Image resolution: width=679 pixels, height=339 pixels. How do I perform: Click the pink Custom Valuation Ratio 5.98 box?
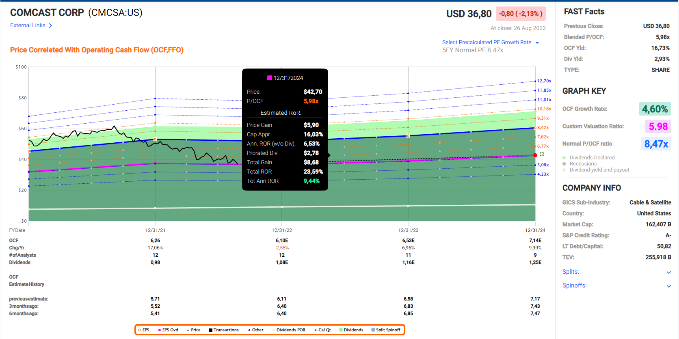[658, 127]
